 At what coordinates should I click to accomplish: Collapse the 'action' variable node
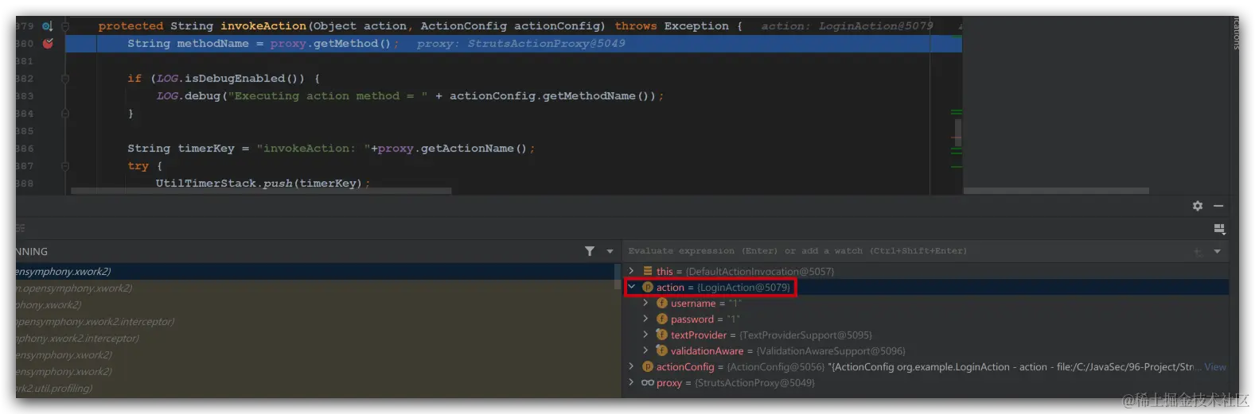(x=632, y=287)
